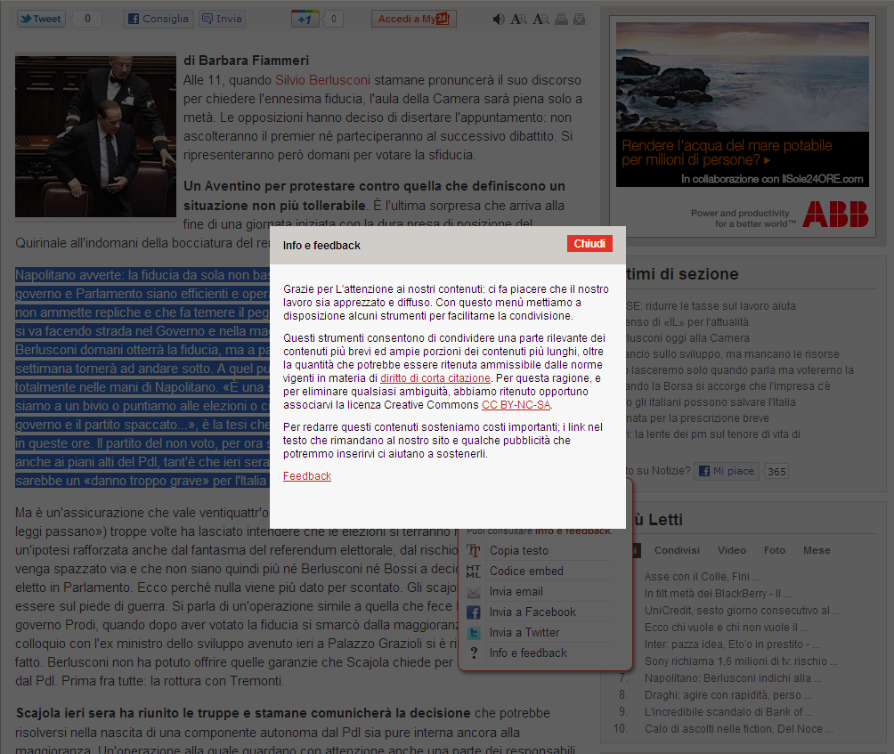
Task: Close the Info e feedback dialog with Chiudi
Action: (x=589, y=244)
